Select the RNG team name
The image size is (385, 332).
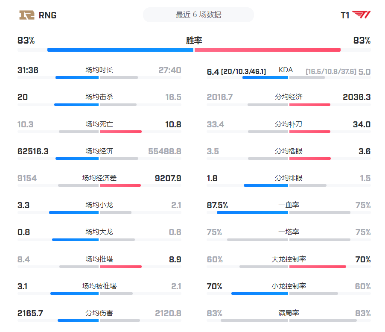(x=47, y=15)
